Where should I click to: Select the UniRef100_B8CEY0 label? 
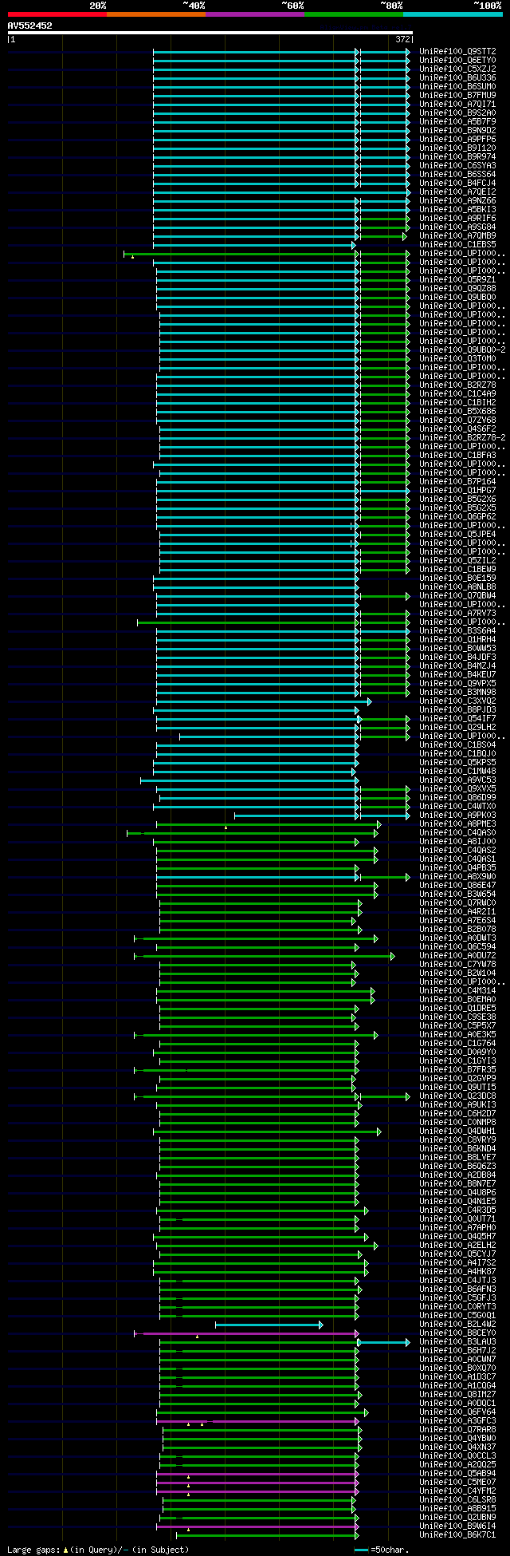[457, 1333]
